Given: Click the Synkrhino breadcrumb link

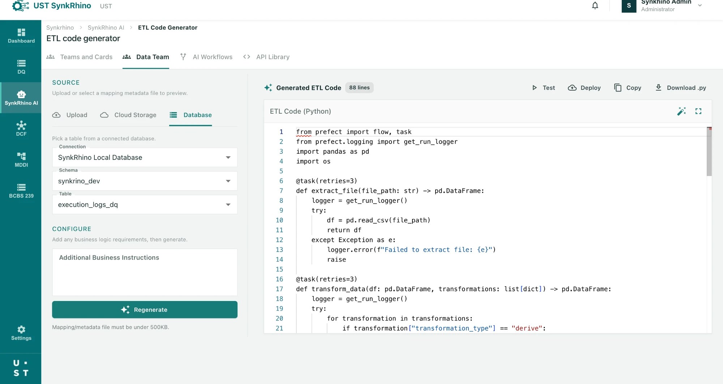Looking at the screenshot, I should coord(60,27).
